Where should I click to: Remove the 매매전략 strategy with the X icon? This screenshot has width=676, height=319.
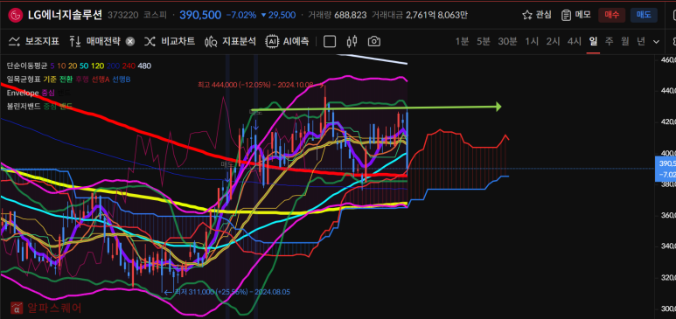(130, 41)
